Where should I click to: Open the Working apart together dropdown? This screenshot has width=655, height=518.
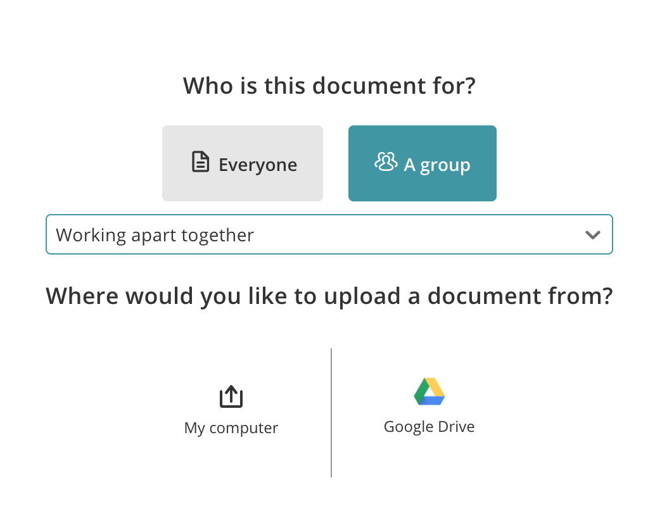click(x=329, y=234)
